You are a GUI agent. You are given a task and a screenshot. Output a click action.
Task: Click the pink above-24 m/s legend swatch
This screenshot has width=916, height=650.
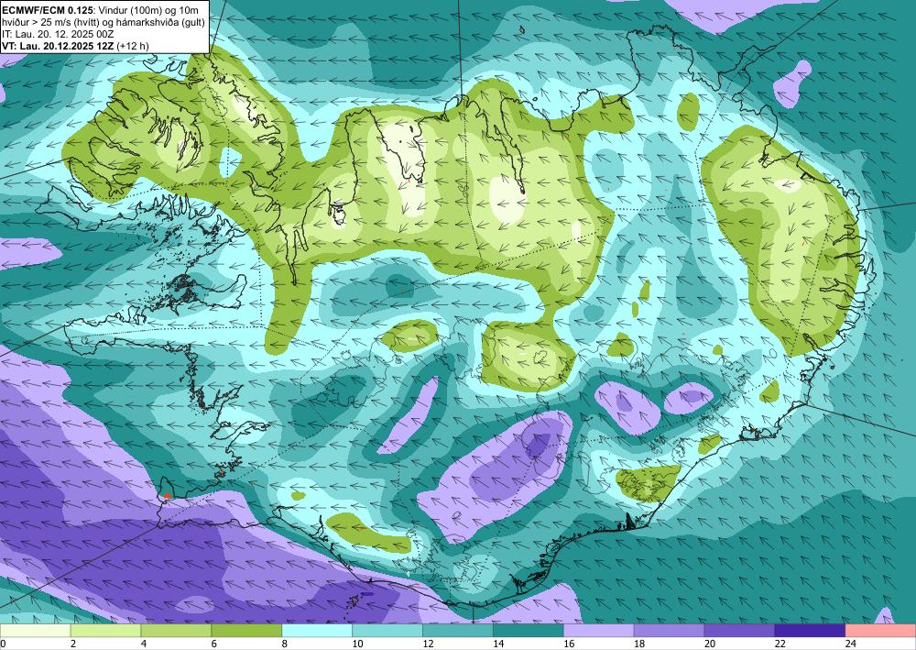tap(880, 631)
